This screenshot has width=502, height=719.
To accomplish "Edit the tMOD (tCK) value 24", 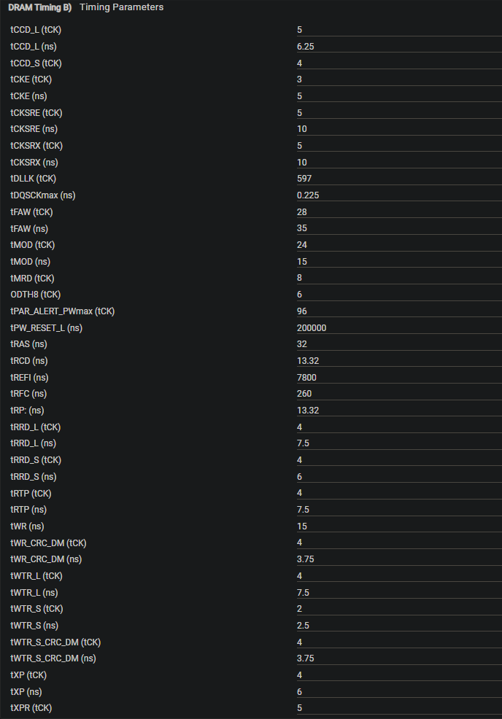I will (399, 245).
